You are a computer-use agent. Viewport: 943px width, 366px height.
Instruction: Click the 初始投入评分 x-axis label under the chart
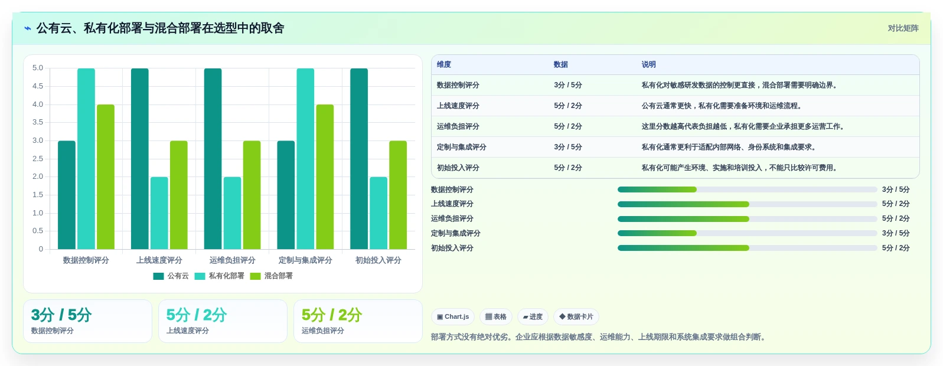pos(378,260)
